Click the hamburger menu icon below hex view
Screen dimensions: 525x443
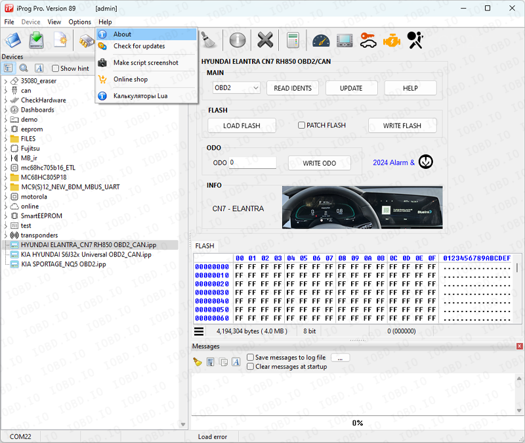click(199, 331)
